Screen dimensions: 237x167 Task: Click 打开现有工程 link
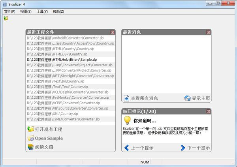click(x=49, y=129)
